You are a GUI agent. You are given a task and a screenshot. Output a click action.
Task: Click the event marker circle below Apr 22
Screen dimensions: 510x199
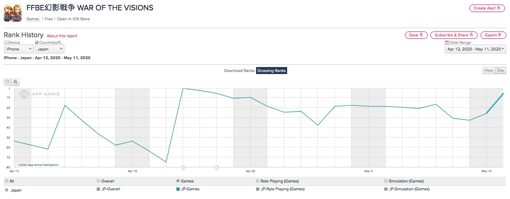pos(183,168)
